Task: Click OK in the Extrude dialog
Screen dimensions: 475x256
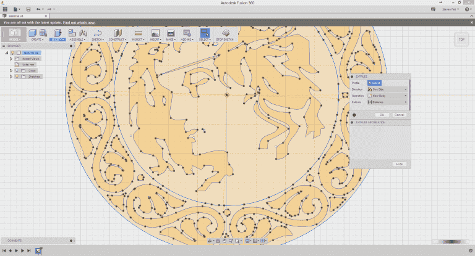Action: tap(382, 115)
